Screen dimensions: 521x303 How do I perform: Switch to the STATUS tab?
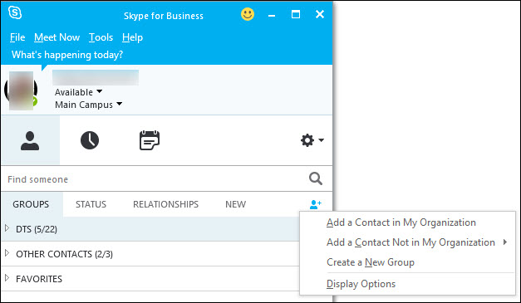(91, 204)
